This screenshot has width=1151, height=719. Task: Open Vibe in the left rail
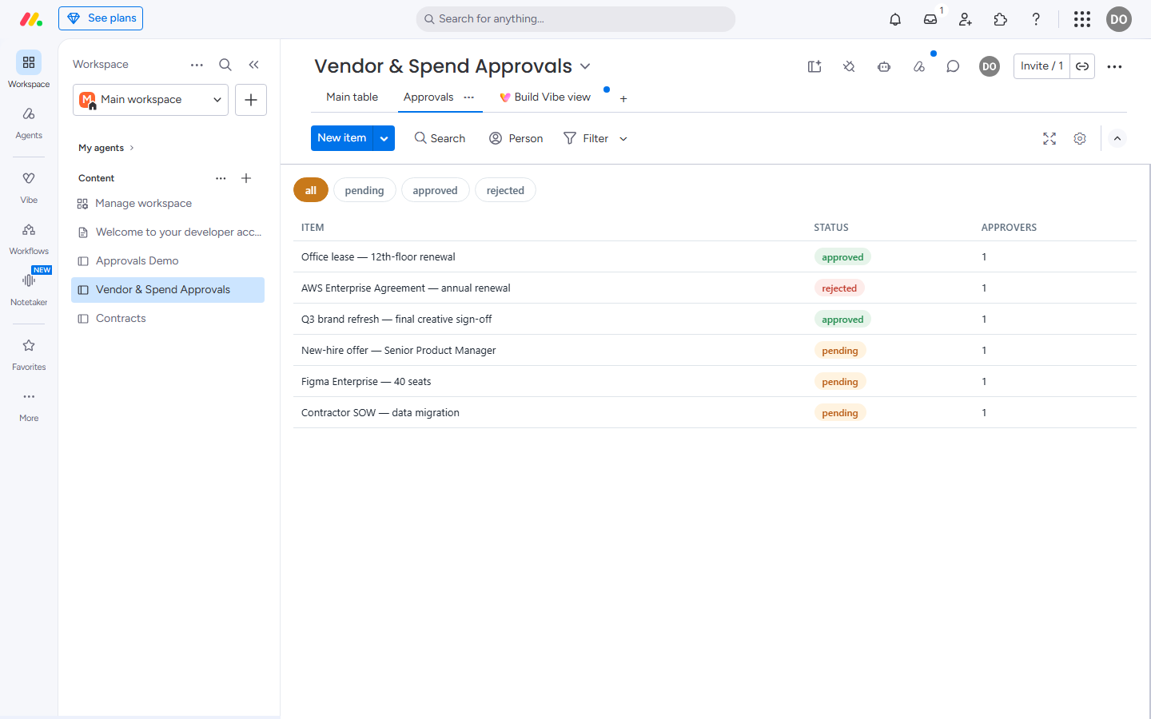coord(29,187)
